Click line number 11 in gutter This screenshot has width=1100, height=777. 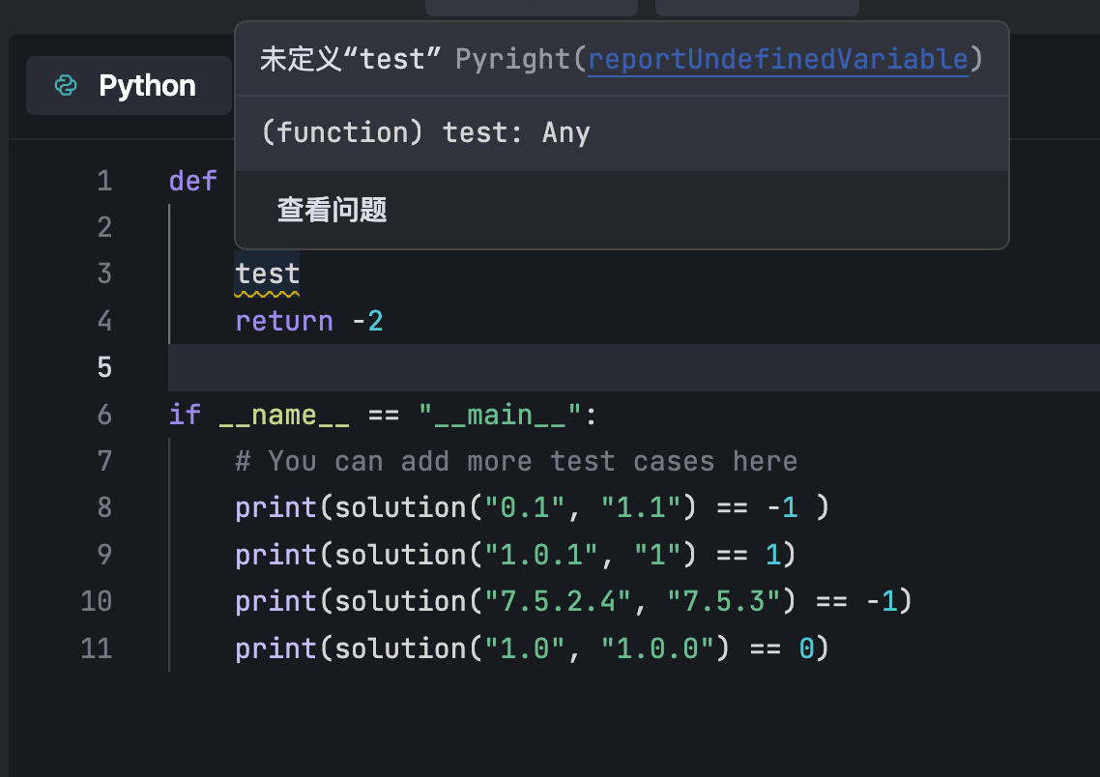click(97, 647)
